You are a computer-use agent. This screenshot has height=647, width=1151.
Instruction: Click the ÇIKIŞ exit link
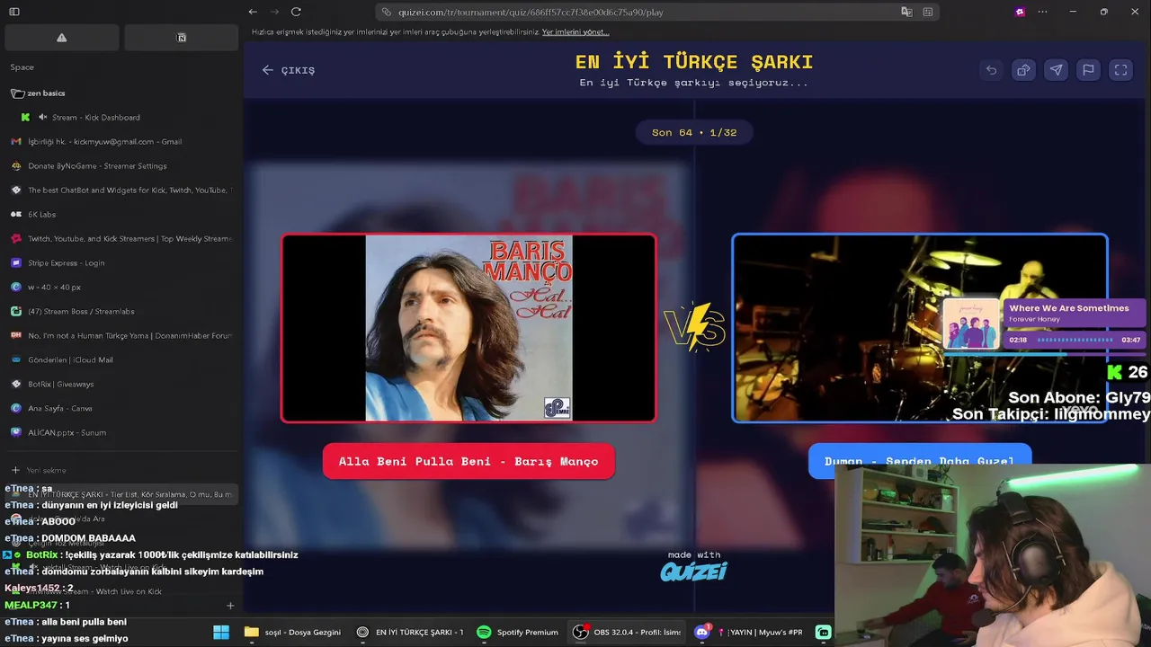point(289,70)
